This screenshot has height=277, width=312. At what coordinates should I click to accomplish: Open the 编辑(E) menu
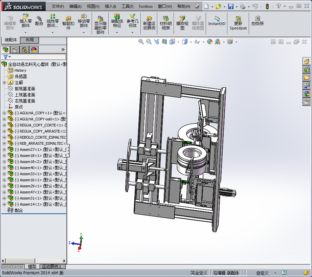pyautogui.click(x=75, y=6)
